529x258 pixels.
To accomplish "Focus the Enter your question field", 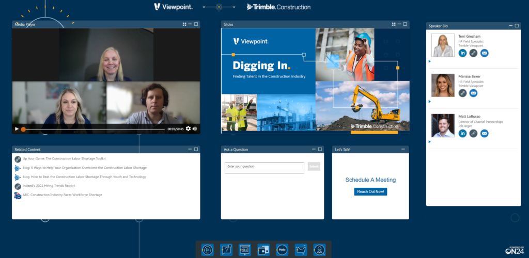I will 264,168.
